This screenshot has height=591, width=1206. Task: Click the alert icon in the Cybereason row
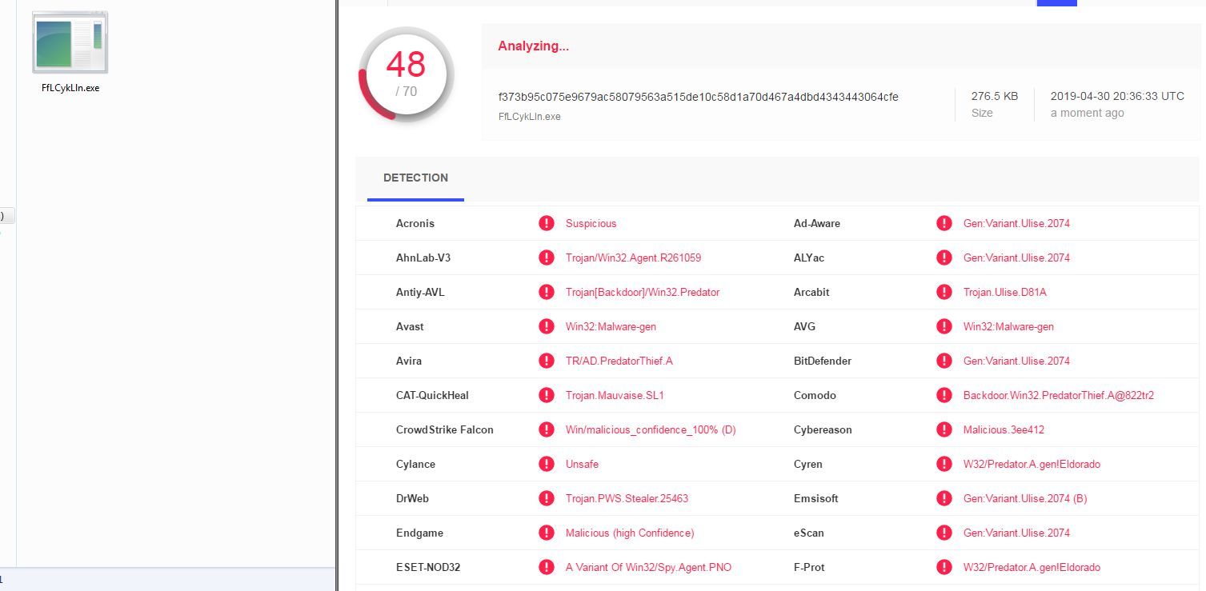[944, 429]
